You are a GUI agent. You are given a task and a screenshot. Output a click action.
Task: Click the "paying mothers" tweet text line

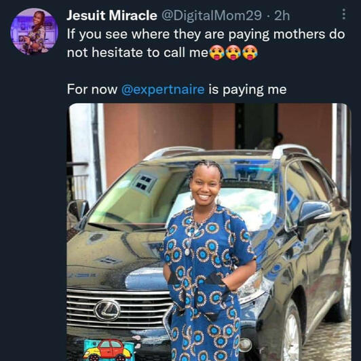[x=206, y=35]
